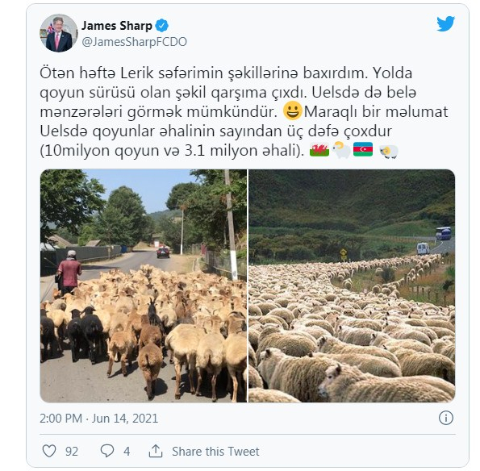Open replies via speech bubble icon
This screenshot has width=480, height=471.
point(107,451)
